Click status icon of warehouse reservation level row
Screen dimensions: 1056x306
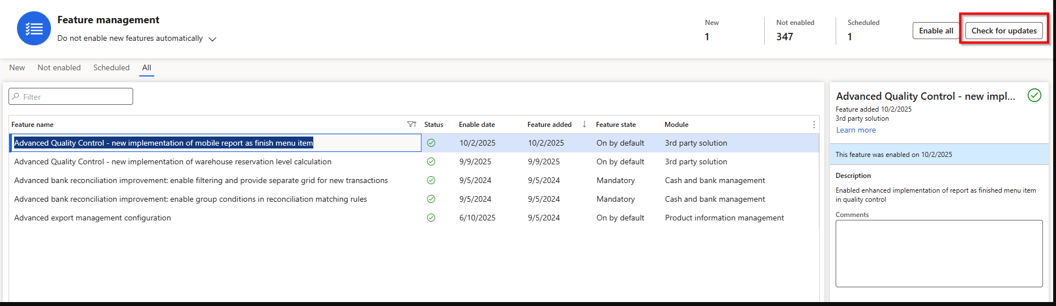pos(431,161)
